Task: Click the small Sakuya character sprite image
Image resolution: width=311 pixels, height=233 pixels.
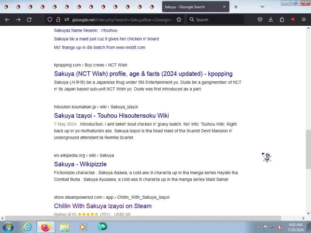Action: click(x=267, y=158)
